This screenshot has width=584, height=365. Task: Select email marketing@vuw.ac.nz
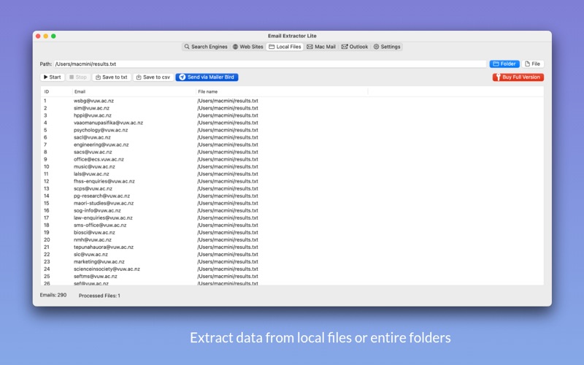point(99,262)
